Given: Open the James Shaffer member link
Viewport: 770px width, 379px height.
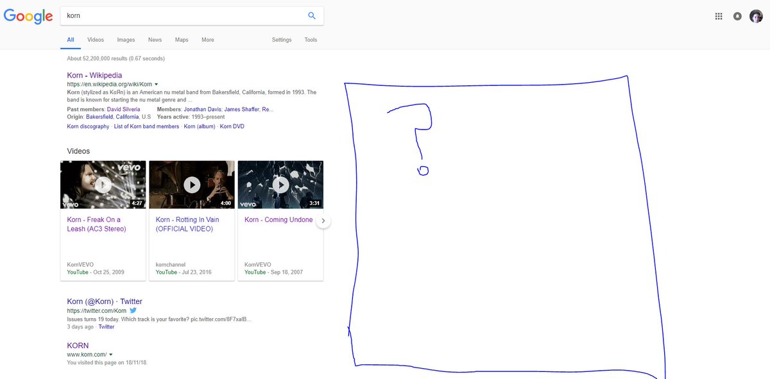Looking at the screenshot, I should (242, 109).
